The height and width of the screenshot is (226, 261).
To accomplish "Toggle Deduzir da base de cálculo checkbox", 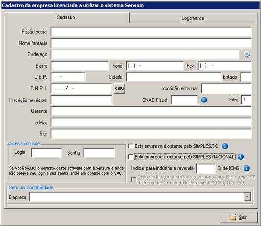I will (x=134, y=179).
